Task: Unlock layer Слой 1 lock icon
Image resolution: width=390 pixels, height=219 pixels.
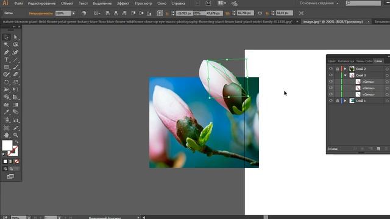Action: click(338, 100)
